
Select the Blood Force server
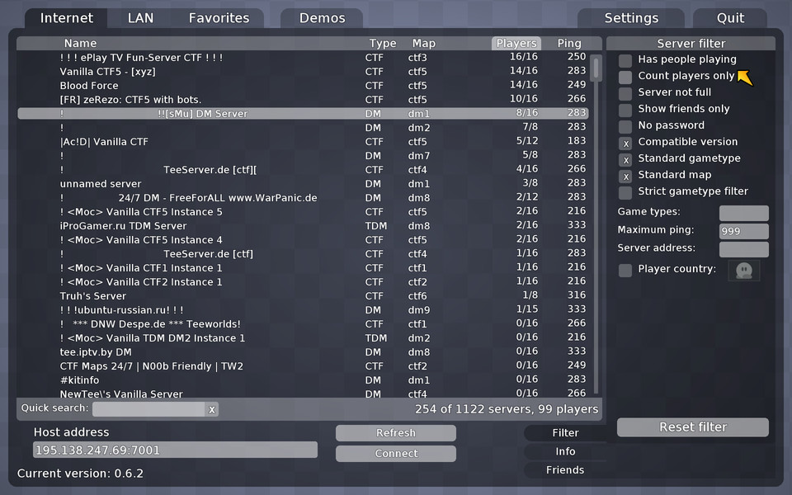pyautogui.click(x=303, y=86)
